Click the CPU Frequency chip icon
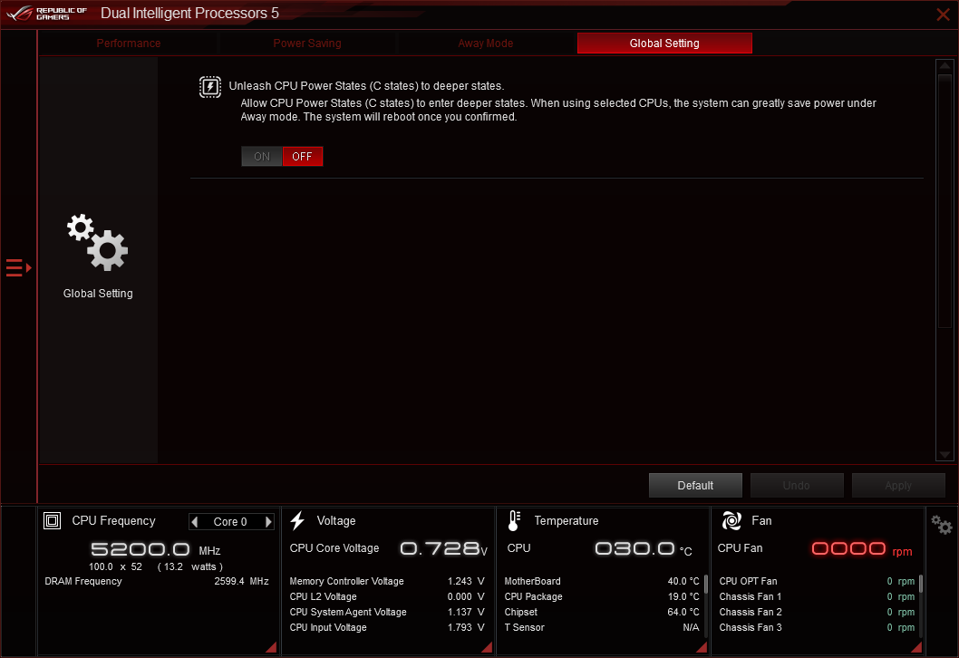959x658 pixels. (x=52, y=521)
